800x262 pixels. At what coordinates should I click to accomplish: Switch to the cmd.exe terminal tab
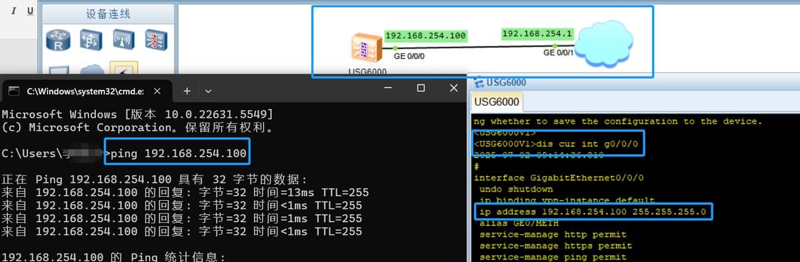pyautogui.click(x=86, y=90)
